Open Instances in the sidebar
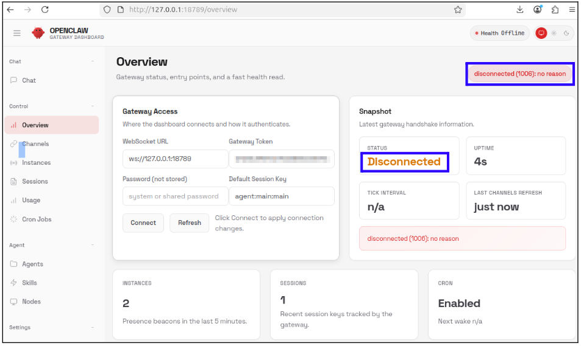Screen dimensions: 581x346 (52, 162)
